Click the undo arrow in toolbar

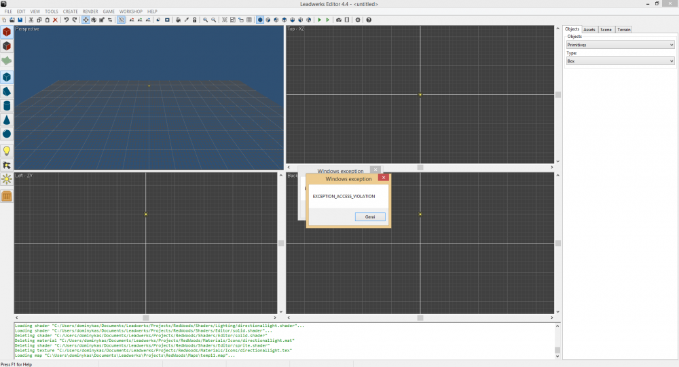[x=66, y=20]
